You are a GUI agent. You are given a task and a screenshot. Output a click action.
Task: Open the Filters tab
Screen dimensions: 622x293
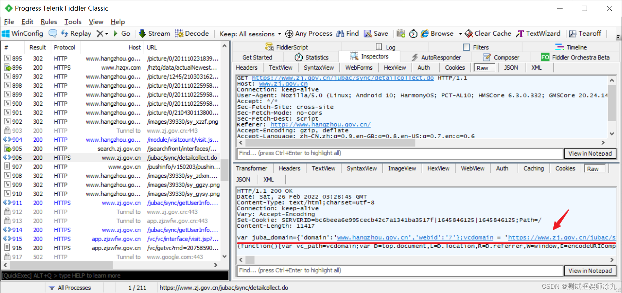(x=476, y=47)
